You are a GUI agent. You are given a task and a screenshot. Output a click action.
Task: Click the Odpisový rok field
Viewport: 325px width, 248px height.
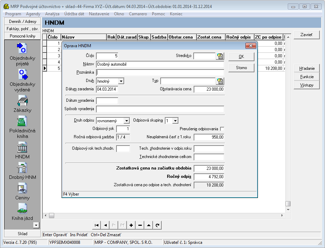123,129
